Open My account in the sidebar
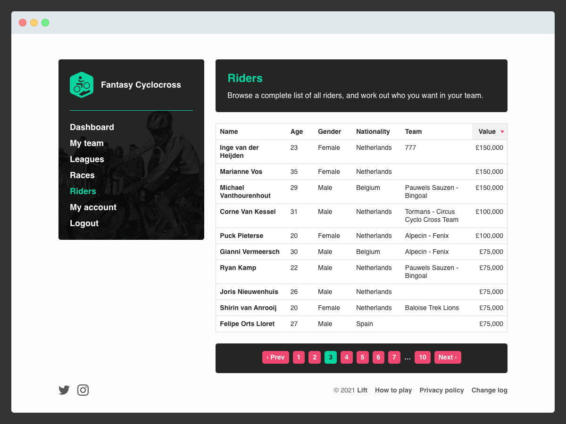 coord(93,207)
